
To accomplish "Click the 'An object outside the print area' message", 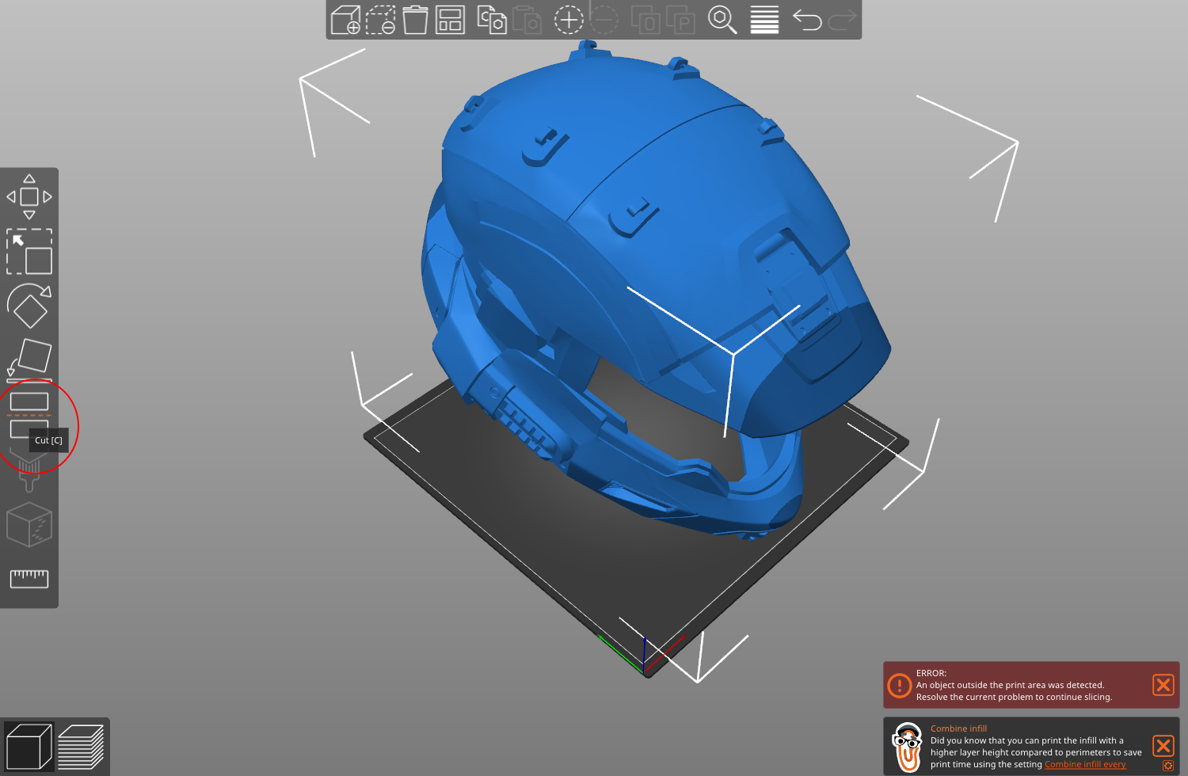I will (x=1010, y=686).
